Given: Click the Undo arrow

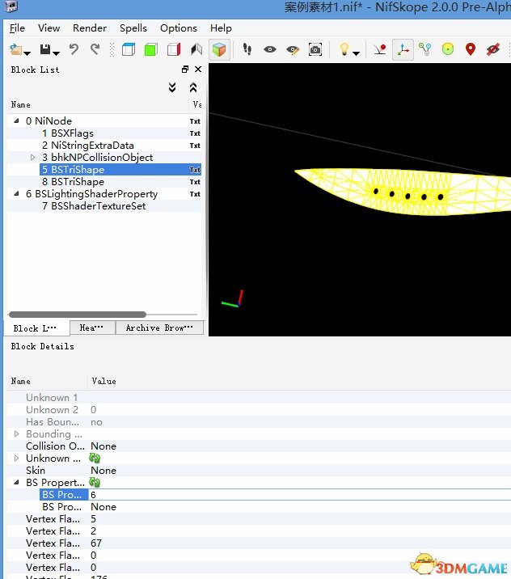Looking at the screenshot, I should pos(74,49).
